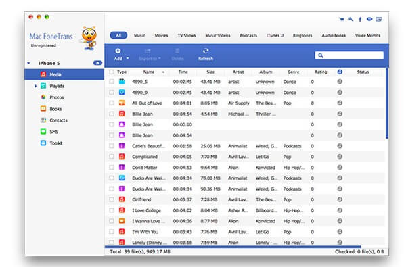
Task: Check the 4890_9 row checkbox
Action: click(x=112, y=93)
